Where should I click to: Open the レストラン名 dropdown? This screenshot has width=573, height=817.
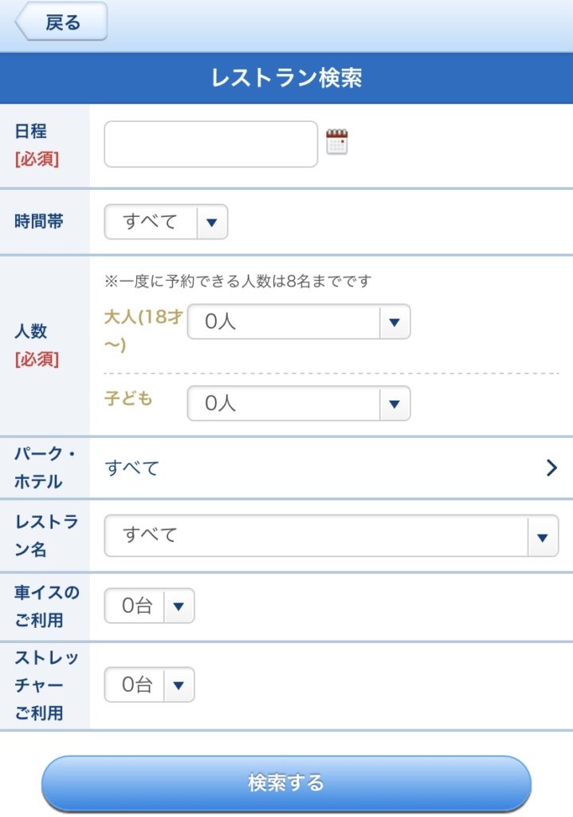click(x=332, y=536)
